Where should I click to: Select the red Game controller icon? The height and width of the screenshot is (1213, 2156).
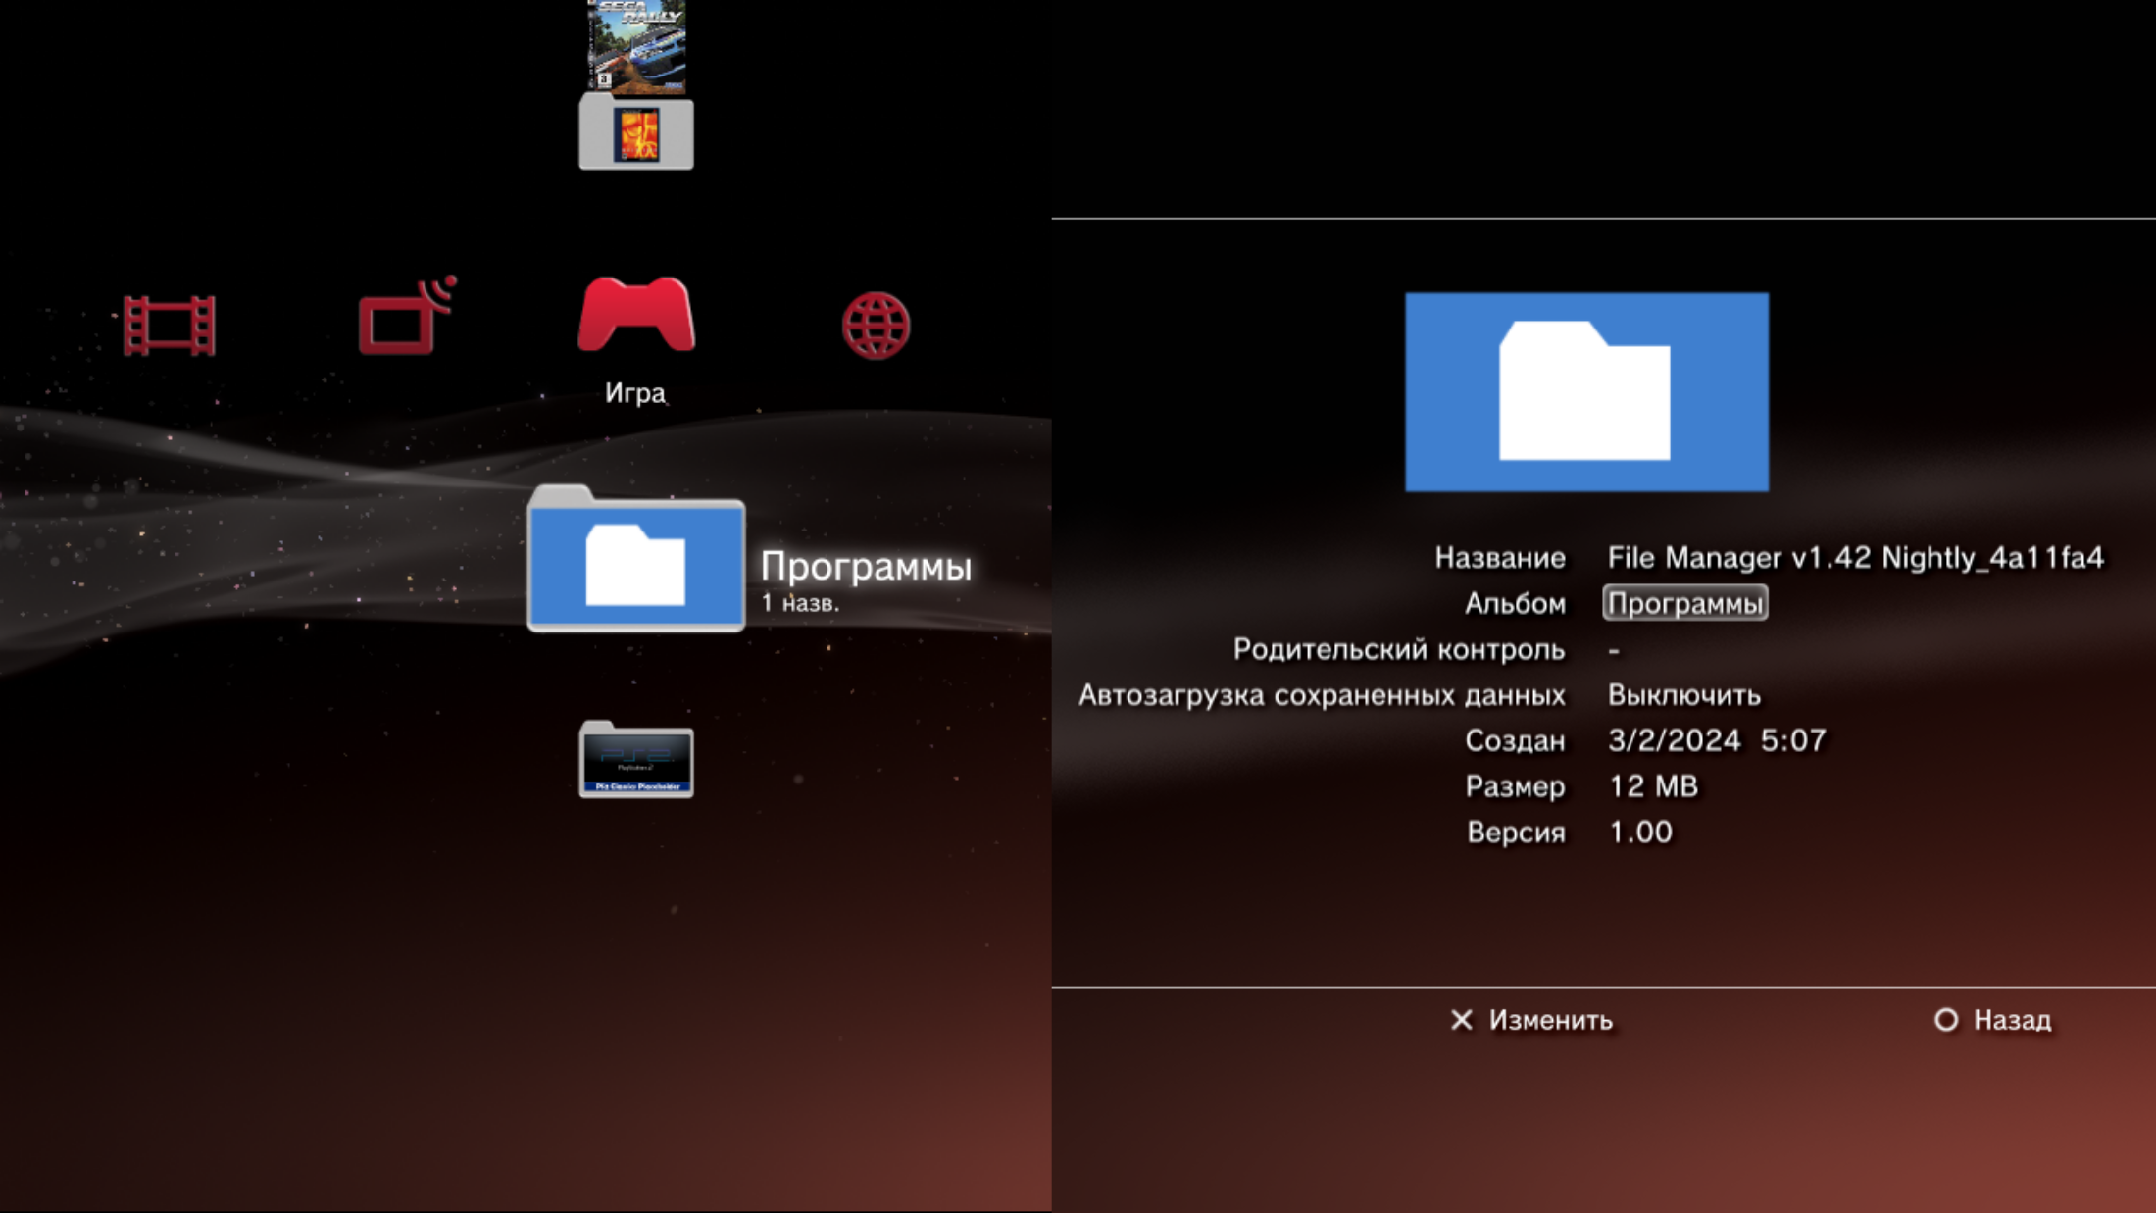coord(636,316)
